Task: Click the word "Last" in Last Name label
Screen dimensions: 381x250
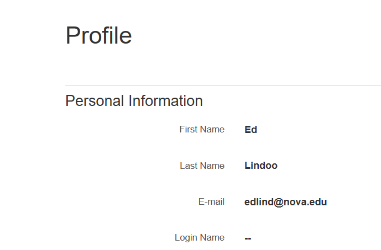Action: pyautogui.click(x=189, y=166)
